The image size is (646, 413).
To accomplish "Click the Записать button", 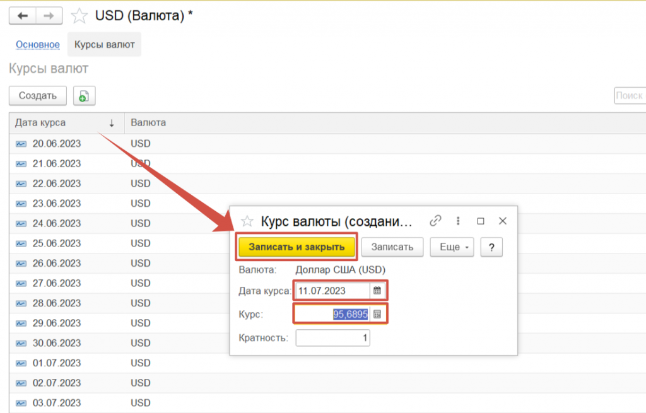I will click(392, 247).
